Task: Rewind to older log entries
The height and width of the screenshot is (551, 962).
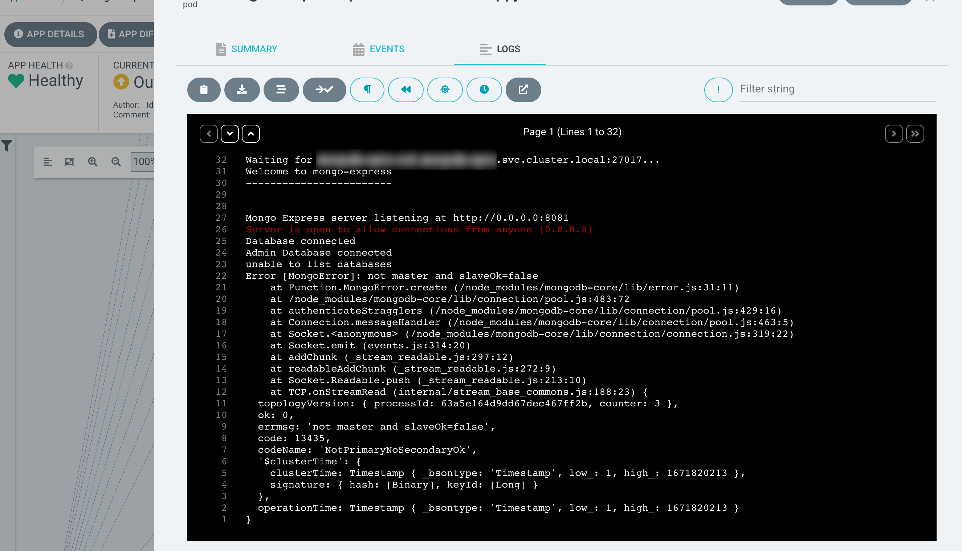Action: pyautogui.click(x=406, y=90)
